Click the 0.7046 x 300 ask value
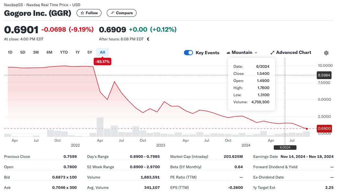338x195 pixels. [x=65, y=188]
